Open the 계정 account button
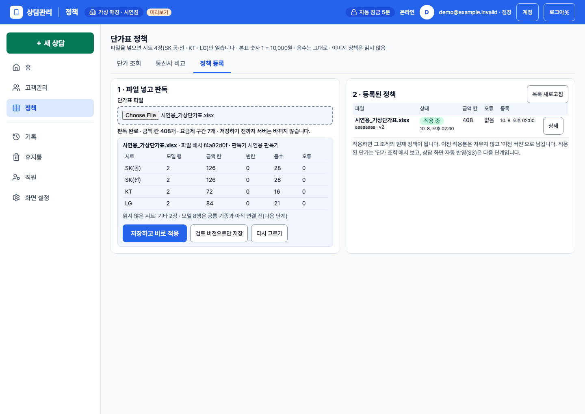Screen dimensions: 585x414 click(x=527, y=12)
